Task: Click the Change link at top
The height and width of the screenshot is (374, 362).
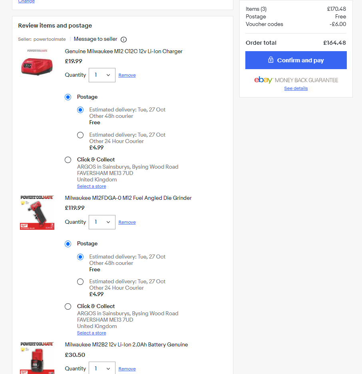Action: [26, 2]
